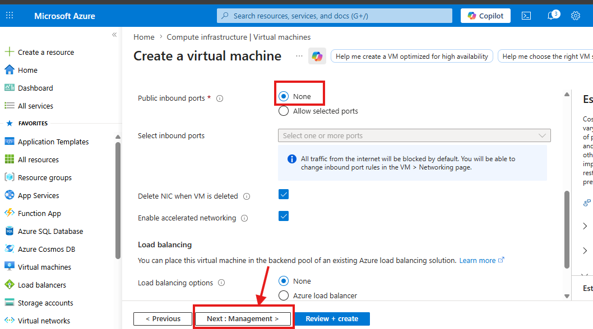Click the Azure SQL Database icon
Image resolution: width=593 pixels, height=329 pixels.
pyautogui.click(x=10, y=231)
